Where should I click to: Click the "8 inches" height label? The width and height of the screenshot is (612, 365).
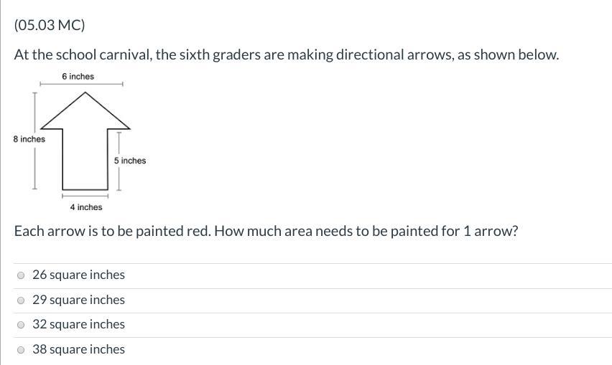coord(29,139)
